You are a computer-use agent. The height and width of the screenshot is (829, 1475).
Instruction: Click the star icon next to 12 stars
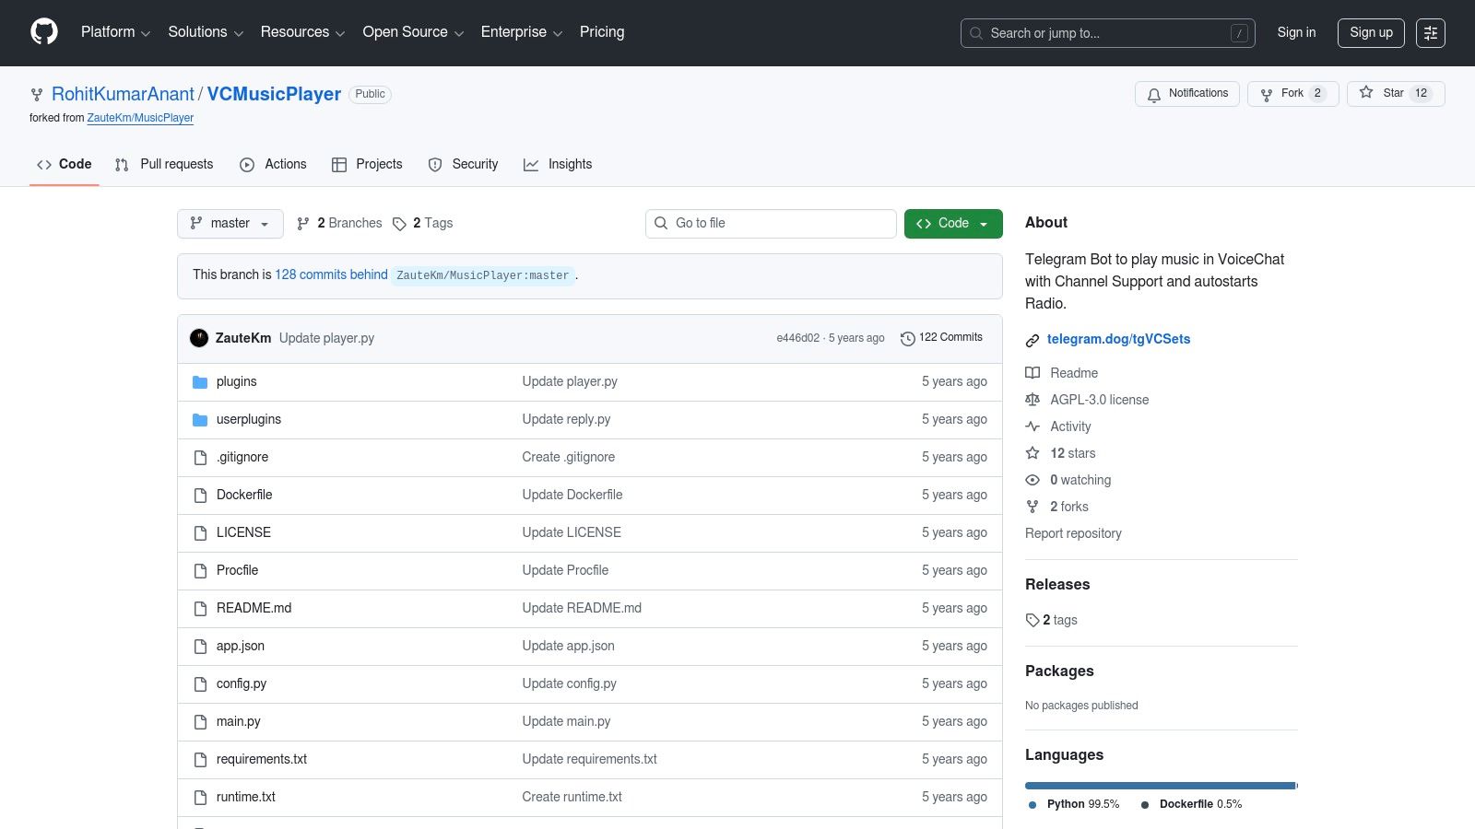tap(1032, 453)
